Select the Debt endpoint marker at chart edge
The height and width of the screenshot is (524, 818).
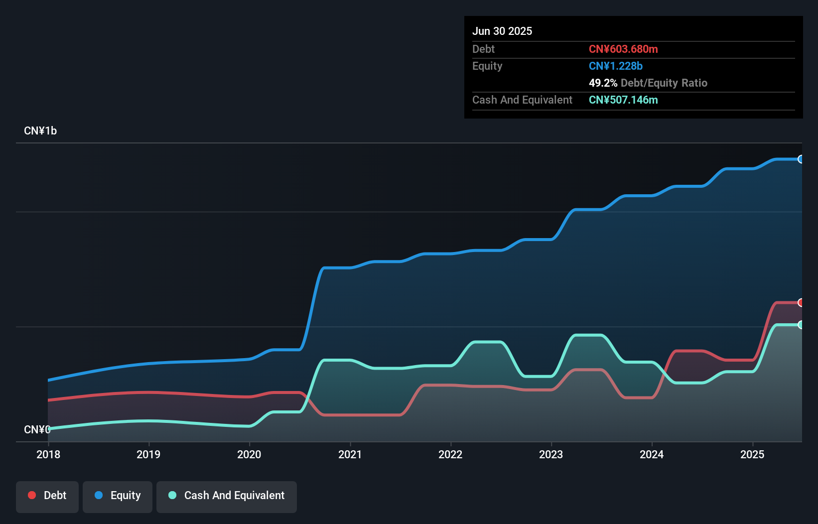click(801, 302)
